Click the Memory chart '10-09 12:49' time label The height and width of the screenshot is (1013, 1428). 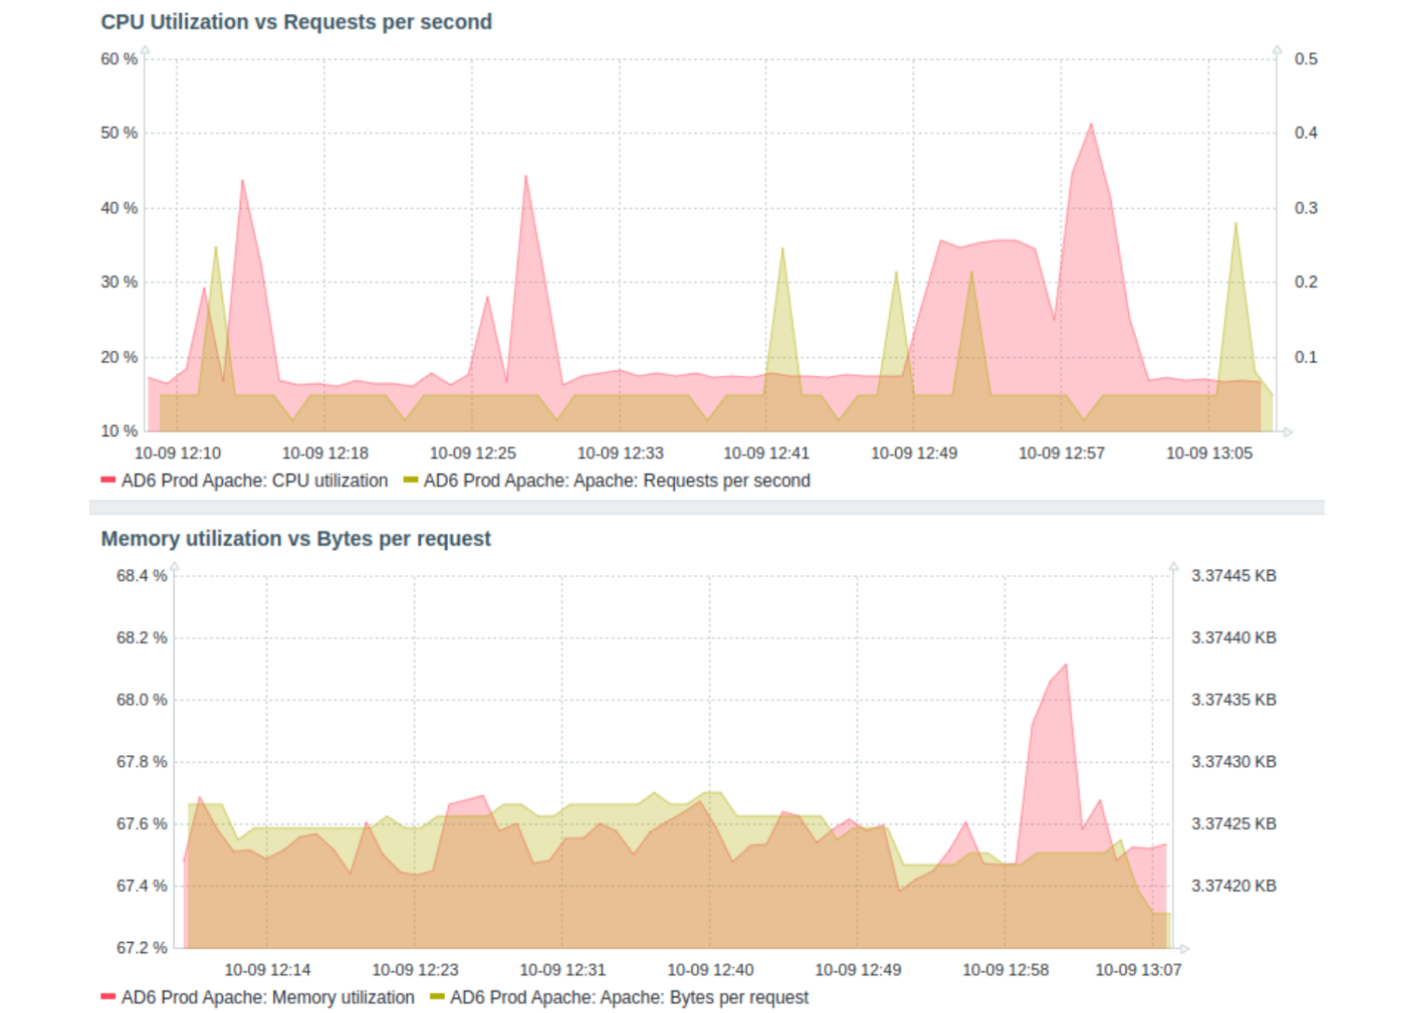858,970
